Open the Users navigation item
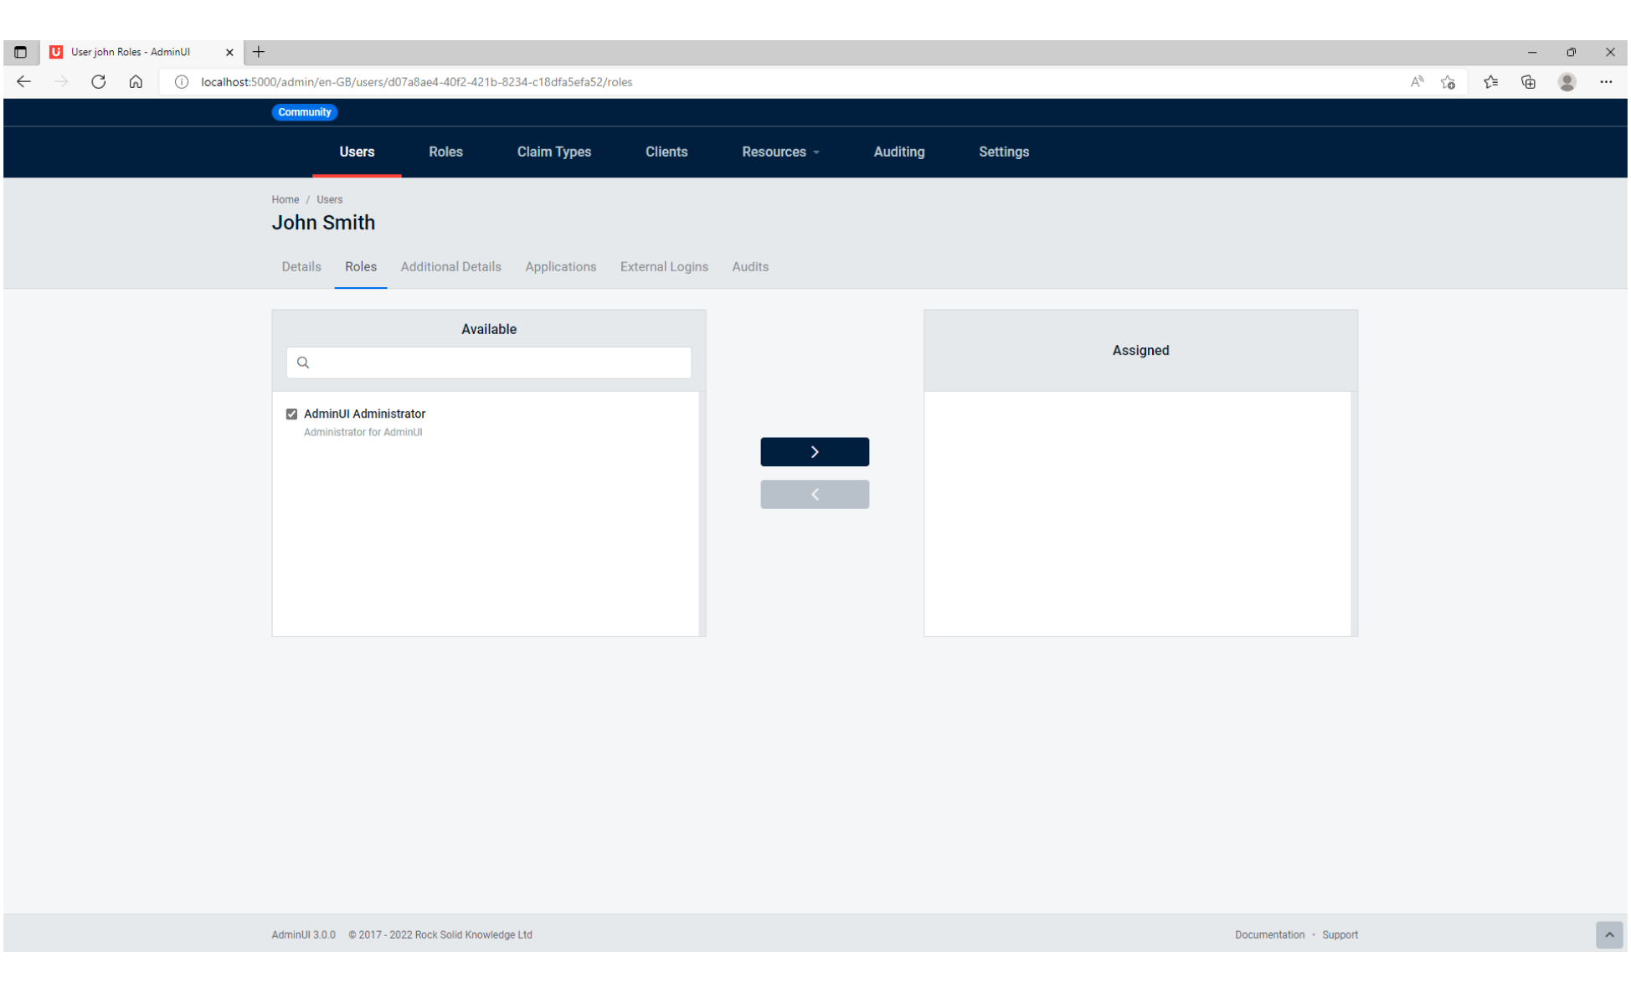 tap(357, 152)
